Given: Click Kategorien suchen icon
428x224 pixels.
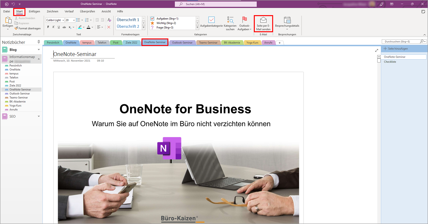Looking at the screenshot, I should (x=230, y=20).
